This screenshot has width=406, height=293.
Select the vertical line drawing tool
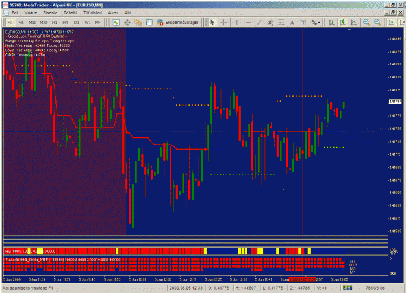click(x=236, y=23)
